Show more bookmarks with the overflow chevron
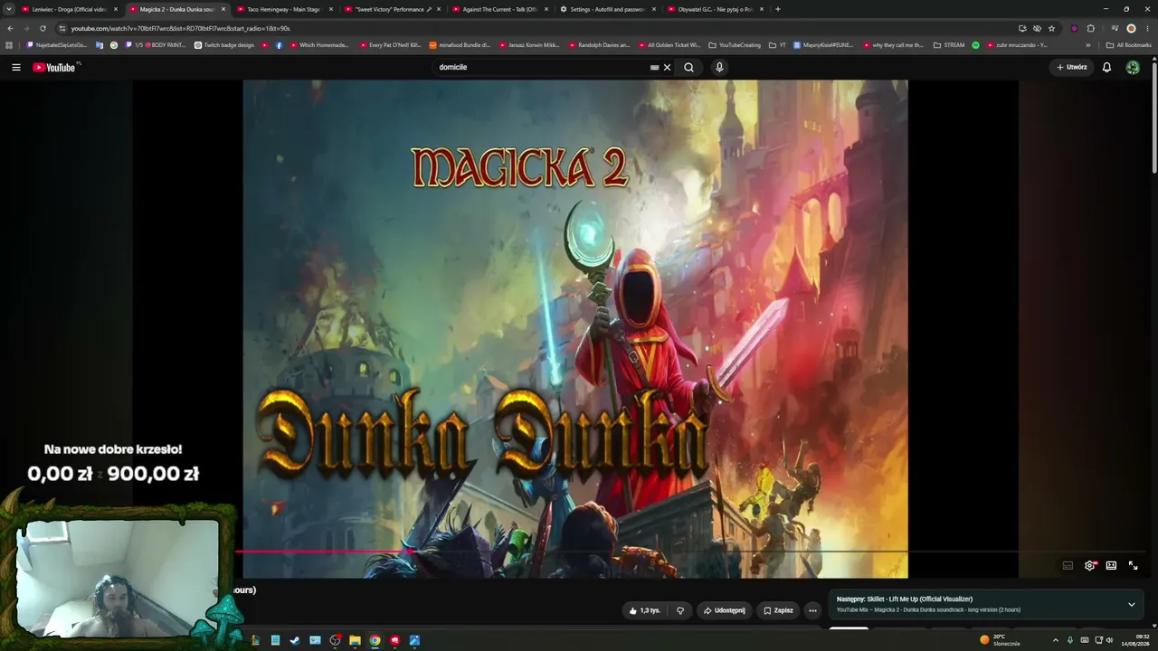 [1088, 45]
